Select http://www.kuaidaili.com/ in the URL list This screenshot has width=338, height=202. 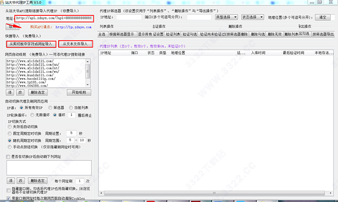tap(30, 75)
